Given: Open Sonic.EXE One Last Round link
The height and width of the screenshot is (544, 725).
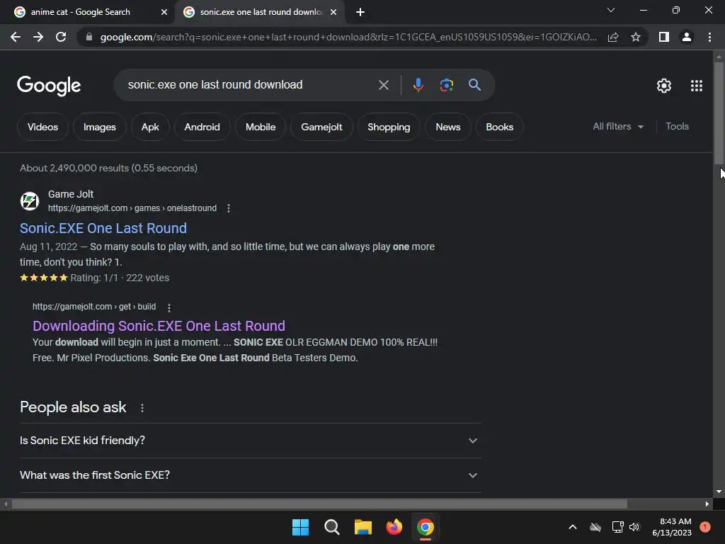Looking at the screenshot, I should click(x=103, y=228).
